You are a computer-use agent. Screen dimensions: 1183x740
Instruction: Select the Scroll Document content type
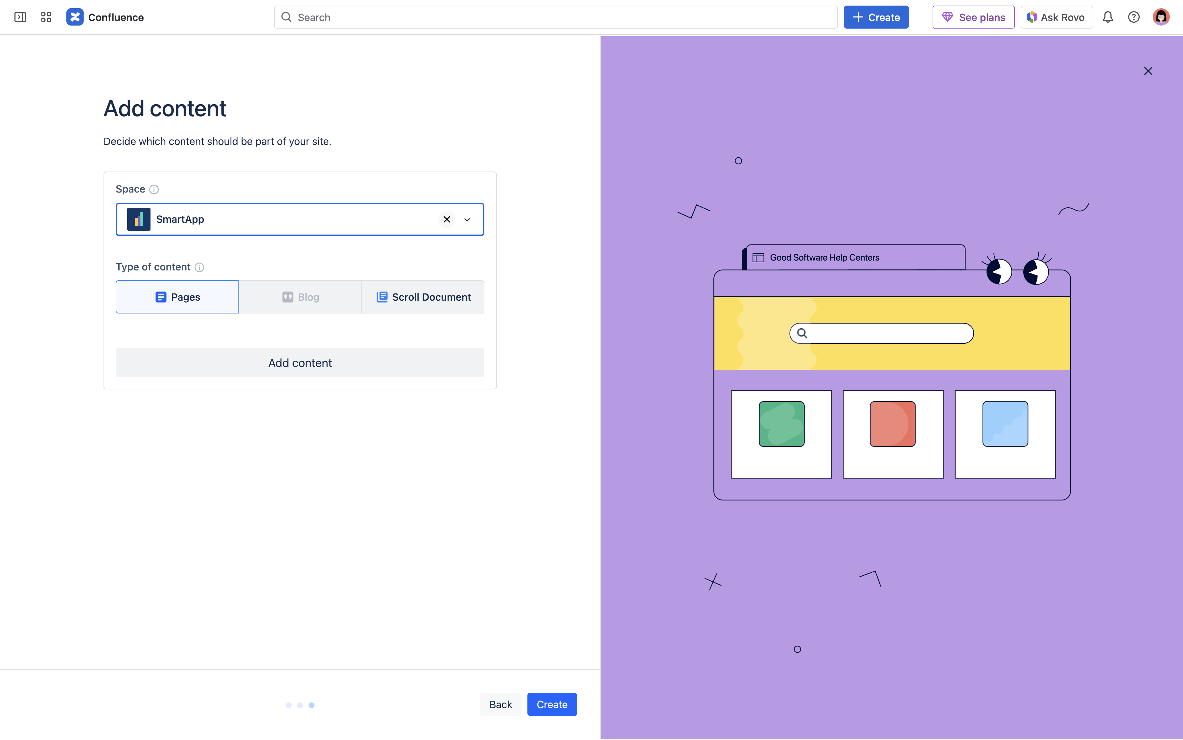click(423, 297)
